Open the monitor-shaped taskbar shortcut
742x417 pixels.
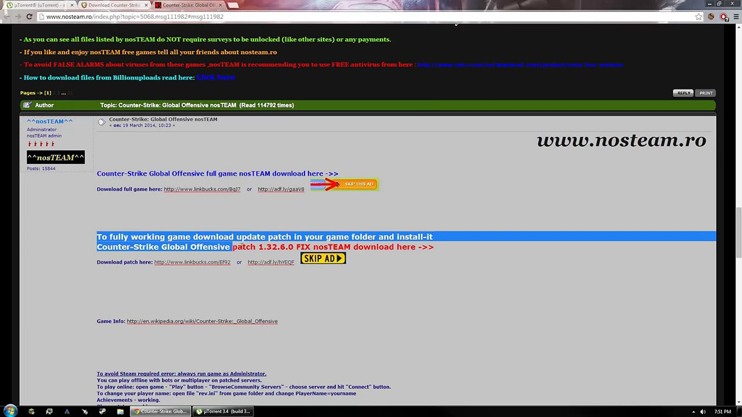tap(49, 412)
